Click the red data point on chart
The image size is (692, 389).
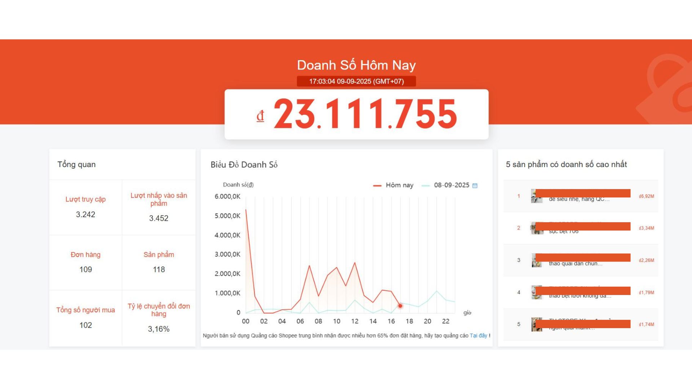click(x=400, y=306)
